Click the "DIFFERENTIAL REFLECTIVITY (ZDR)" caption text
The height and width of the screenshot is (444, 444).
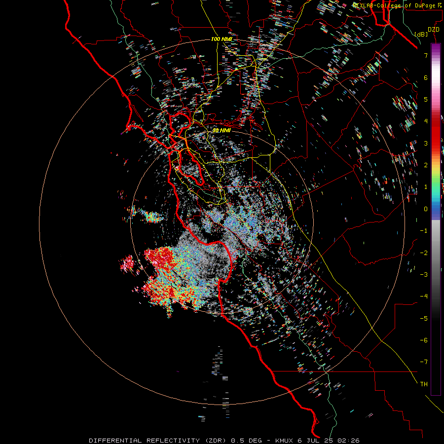point(158,441)
